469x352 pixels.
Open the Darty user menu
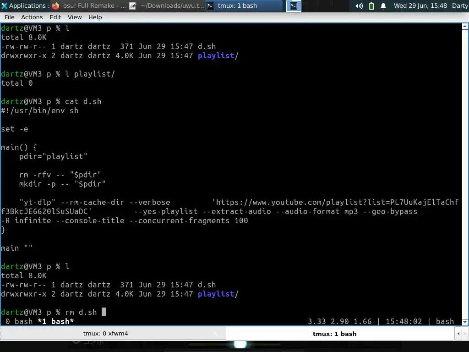tap(460, 5)
